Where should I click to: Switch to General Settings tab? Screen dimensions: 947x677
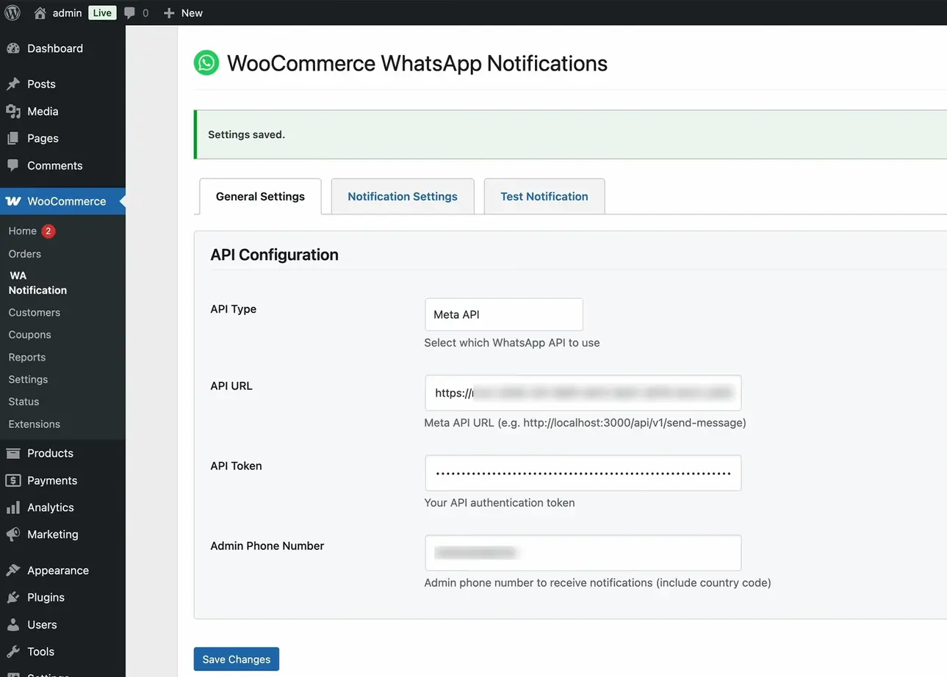260,196
